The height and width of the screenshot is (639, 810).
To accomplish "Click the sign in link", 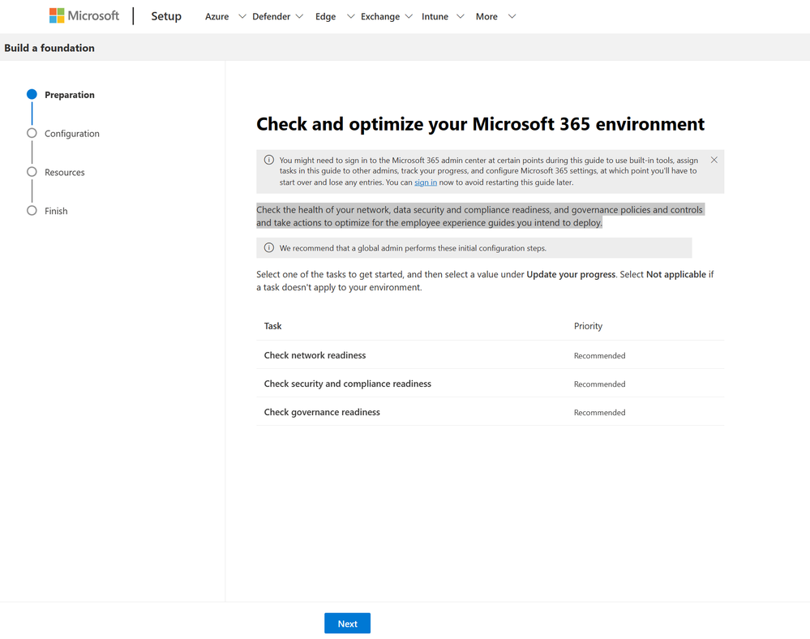I will click(426, 182).
